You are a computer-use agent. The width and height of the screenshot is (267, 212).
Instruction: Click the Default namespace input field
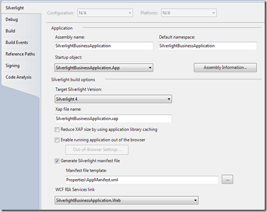point(208,46)
